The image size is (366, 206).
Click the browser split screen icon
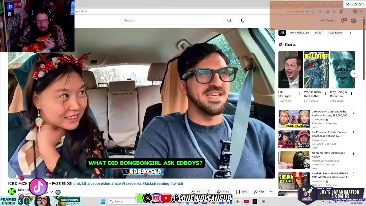pyautogui.click(x=307, y=12)
